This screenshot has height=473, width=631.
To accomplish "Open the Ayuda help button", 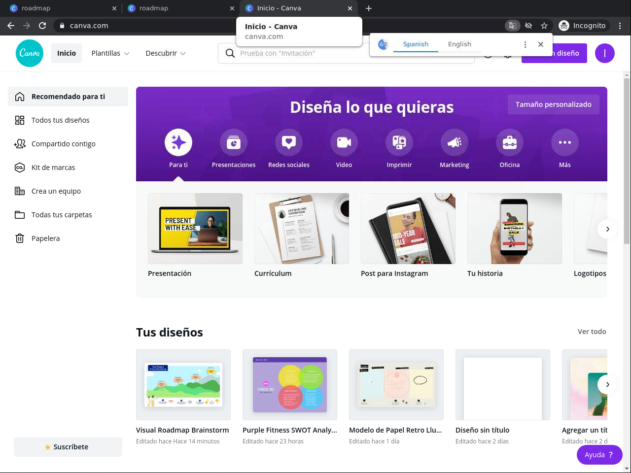I will click(x=599, y=455).
